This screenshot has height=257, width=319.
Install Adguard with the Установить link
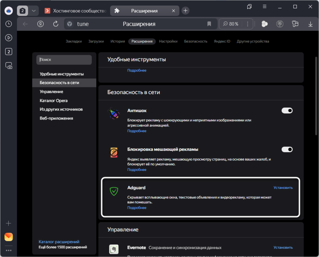(283, 188)
